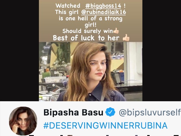Screen dimensions: 181x136
Task: Click the word 'Watched' in the story
Action: 68,6
